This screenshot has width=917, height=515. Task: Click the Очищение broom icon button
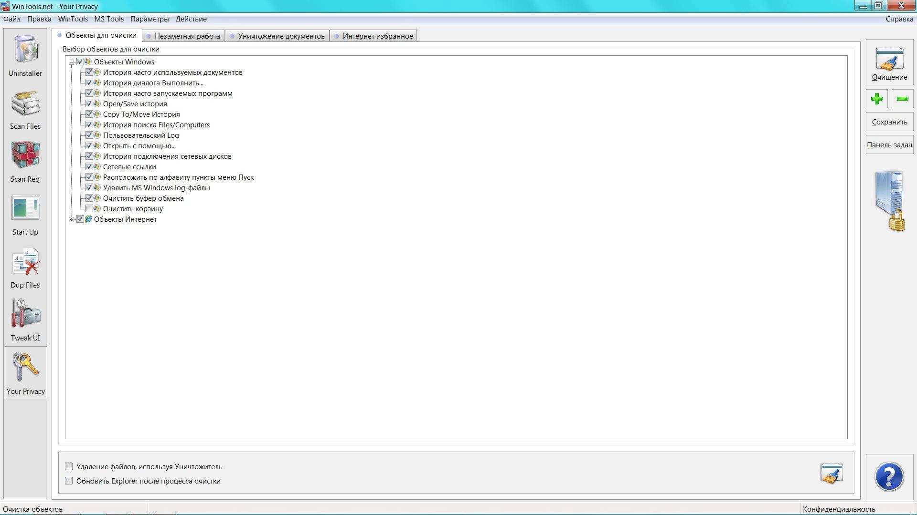coord(889,62)
